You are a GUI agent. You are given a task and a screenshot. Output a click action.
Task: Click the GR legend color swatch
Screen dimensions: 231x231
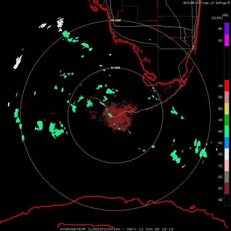click(x=227, y=97)
